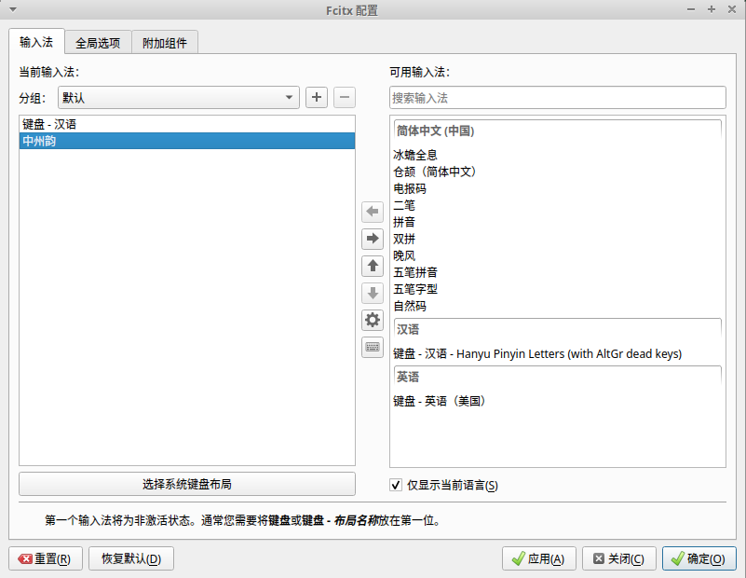Select 二笔 input method
The image size is (746, 578).
(x=558, y=205)
